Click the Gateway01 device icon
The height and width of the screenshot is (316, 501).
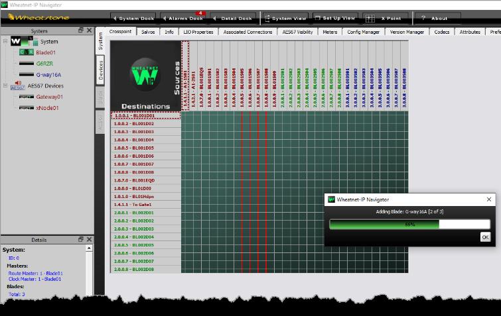coord(26,97)
